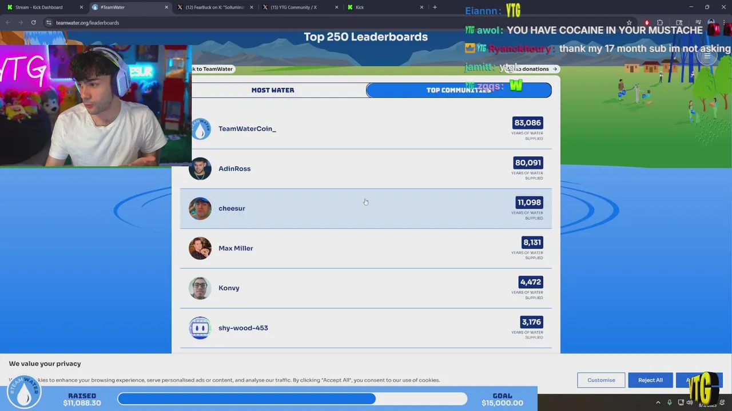Screen dimensions: 732x411
Task: Open site info icon beside the URL
Action: click(49, 22)
